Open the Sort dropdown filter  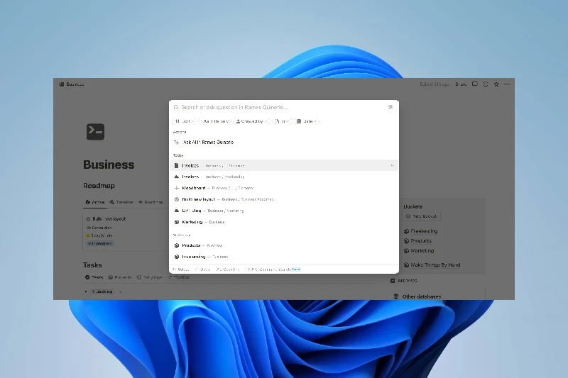[x=184, y=121]
